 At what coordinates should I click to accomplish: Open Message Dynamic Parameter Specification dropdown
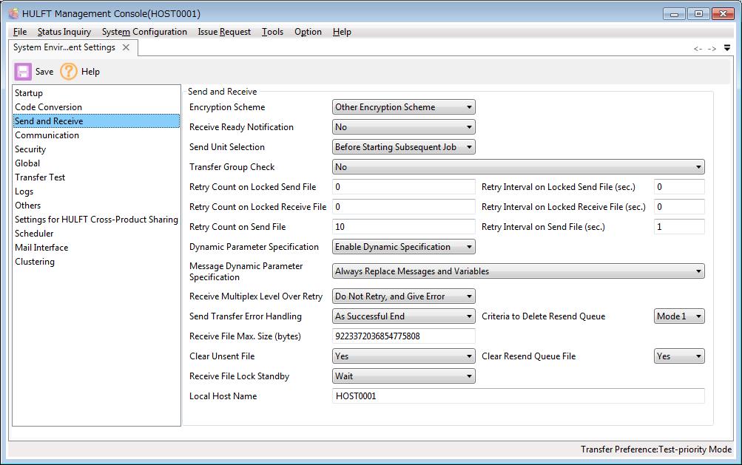[518, 271]
